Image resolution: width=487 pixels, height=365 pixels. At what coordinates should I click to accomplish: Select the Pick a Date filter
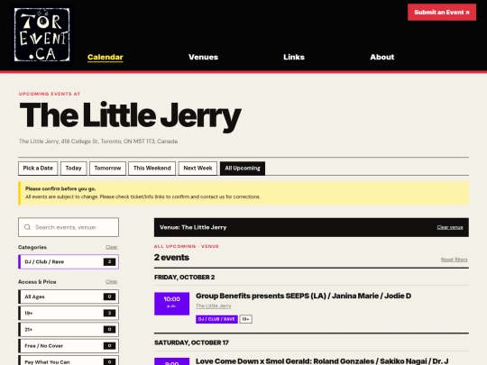pos(38,169)
